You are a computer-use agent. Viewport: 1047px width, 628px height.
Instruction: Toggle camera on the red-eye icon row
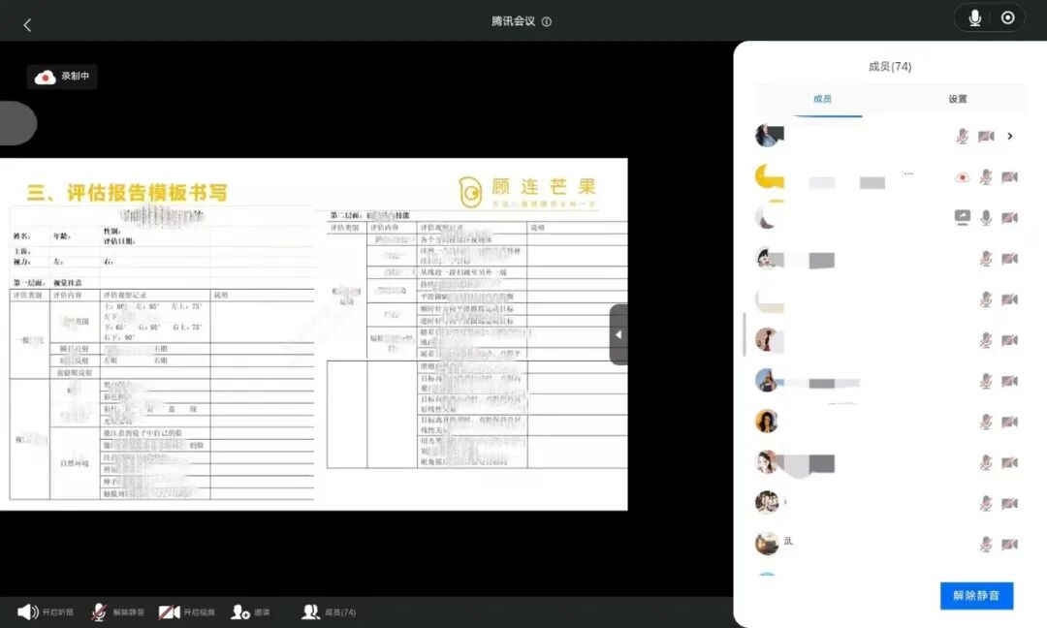pos(1009,176)
